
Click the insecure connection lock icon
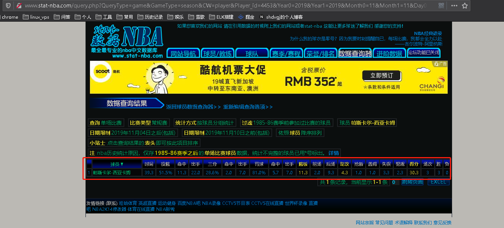[x=18, y=6]
